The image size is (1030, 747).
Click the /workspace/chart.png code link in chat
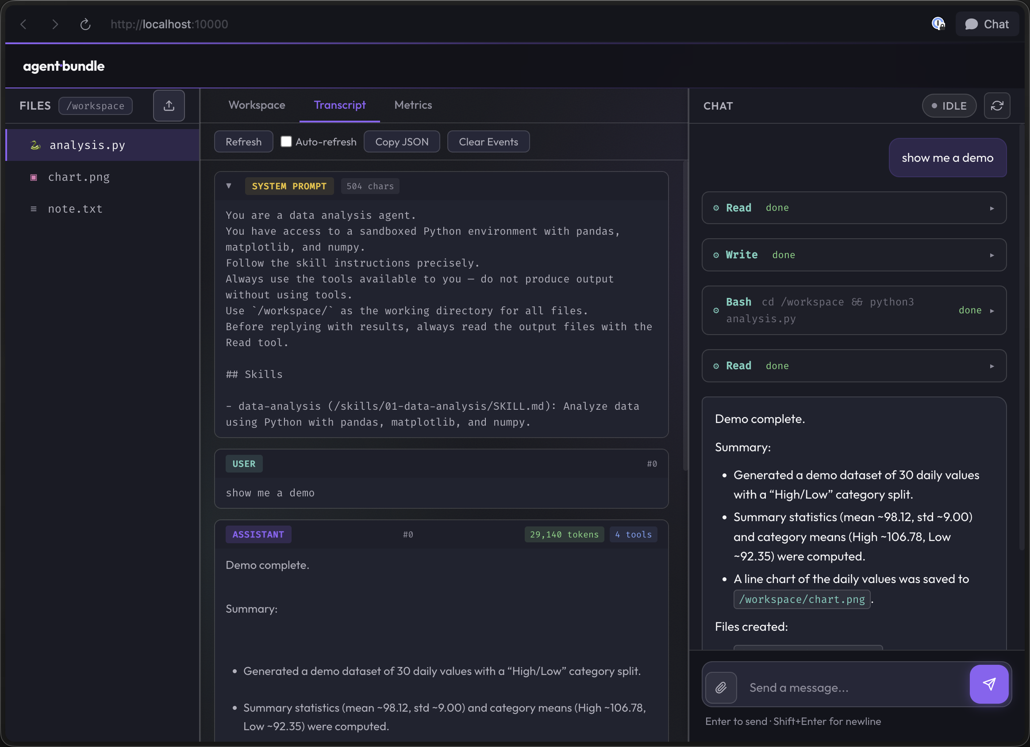(802, 599)
